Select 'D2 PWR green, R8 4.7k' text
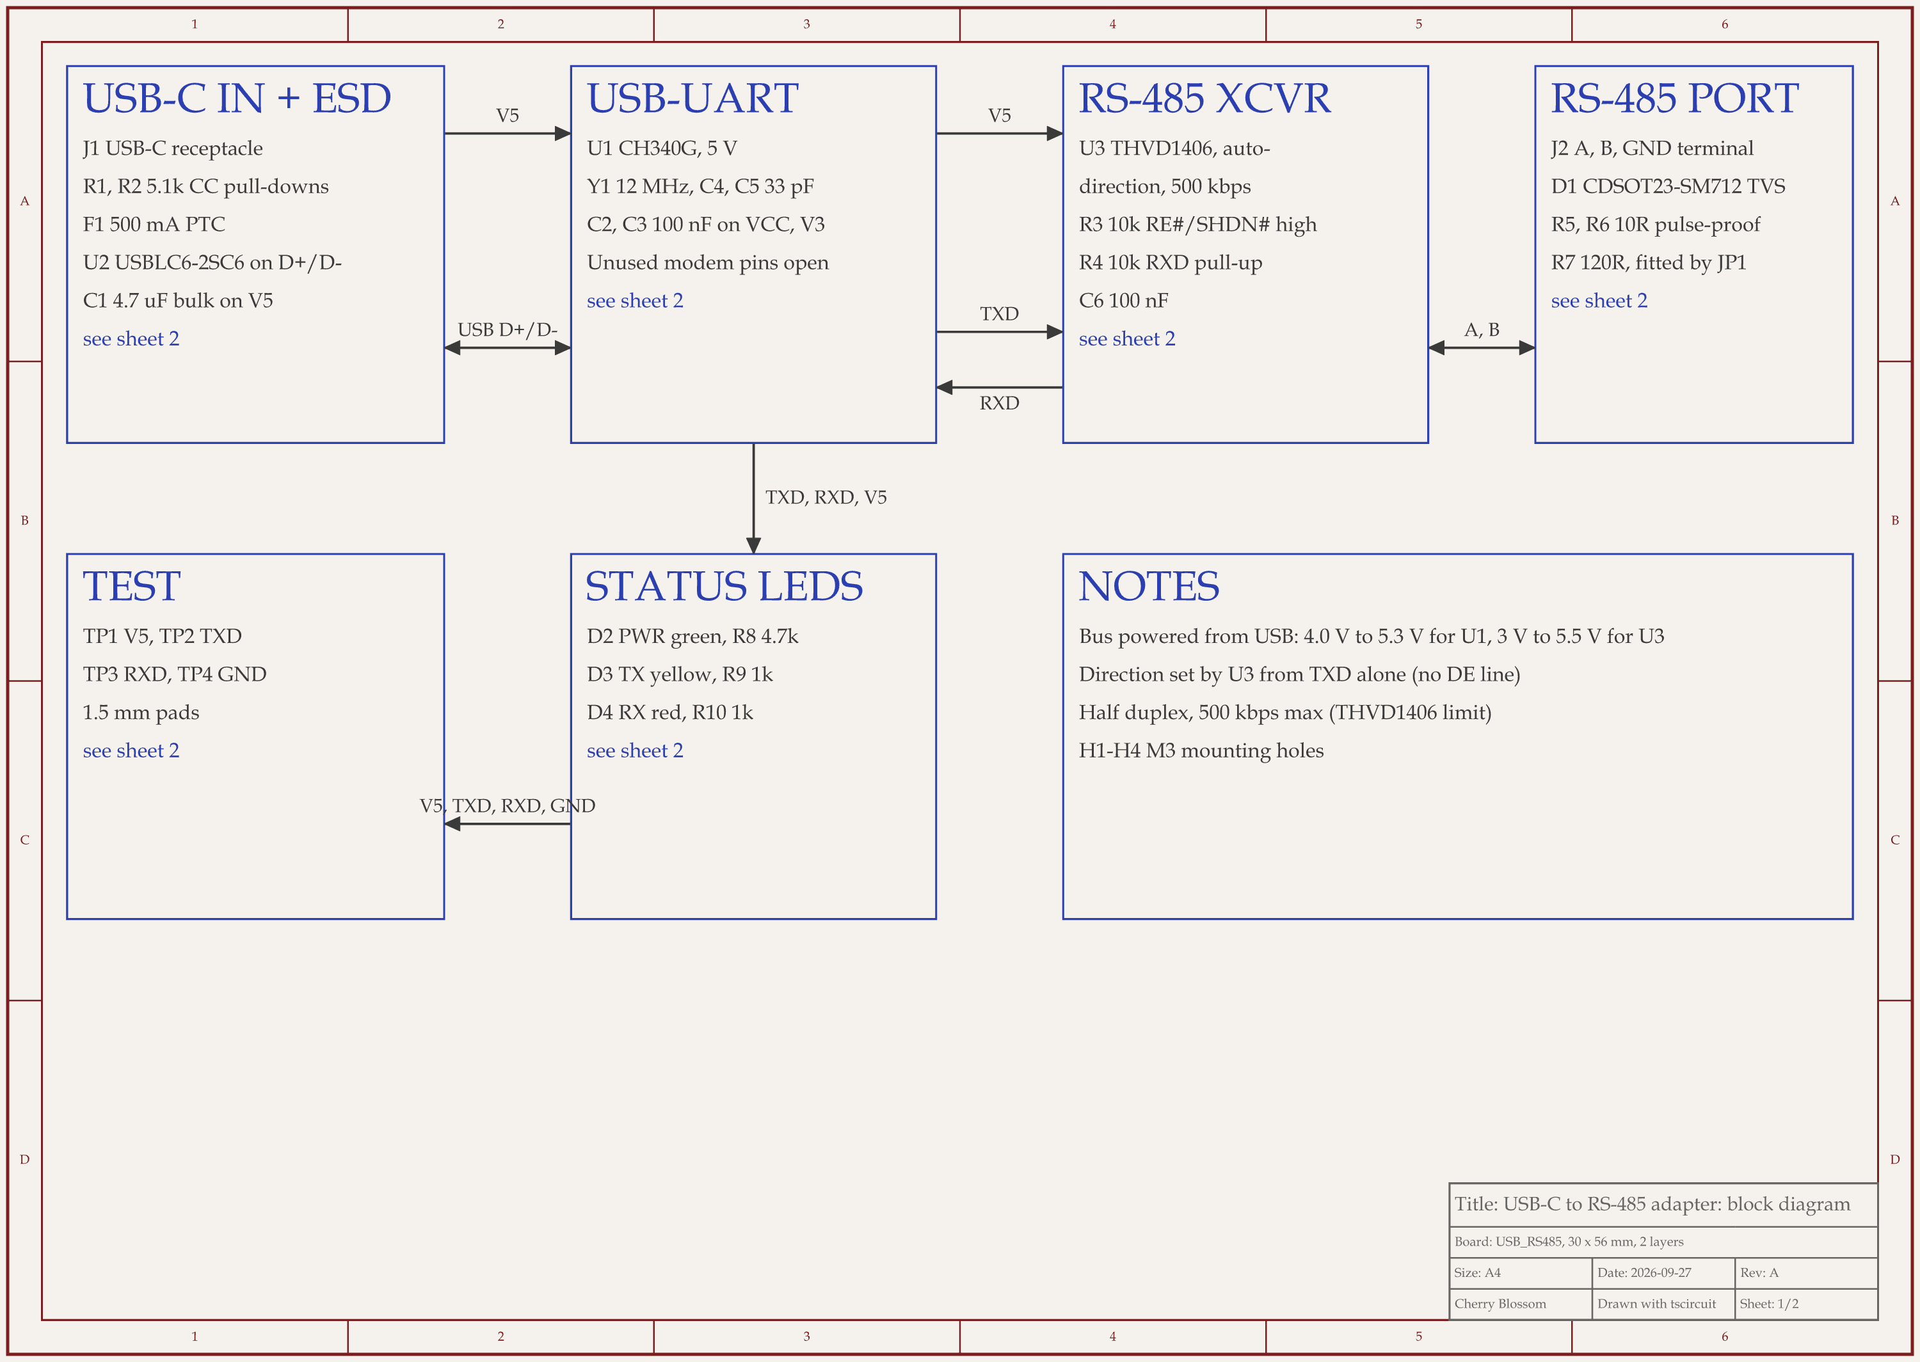Screen dimensions: 1920x1362 click(x=692, y=637)
